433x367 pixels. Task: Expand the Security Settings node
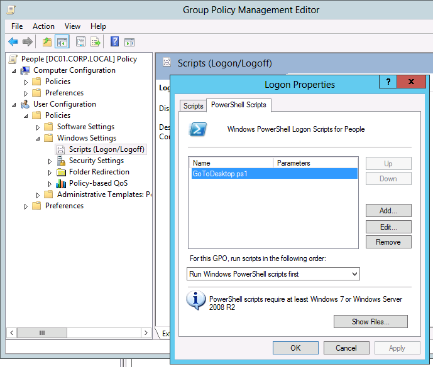coord(50,161)
